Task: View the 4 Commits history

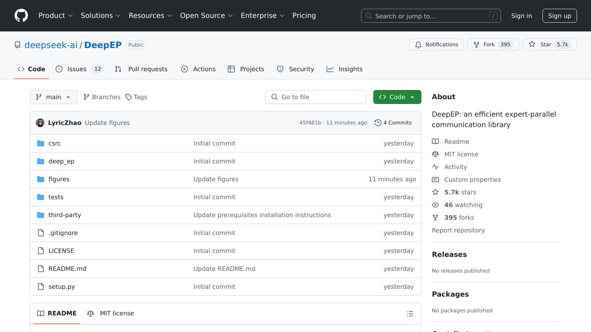Action: pos(393,123)
